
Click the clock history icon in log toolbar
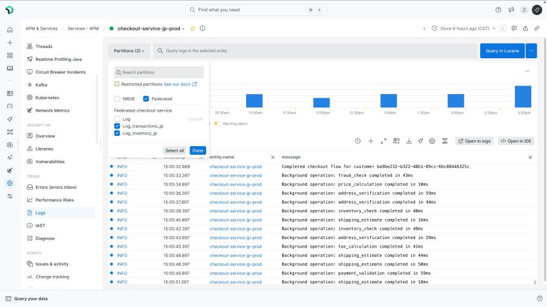(x=357, y=141)
